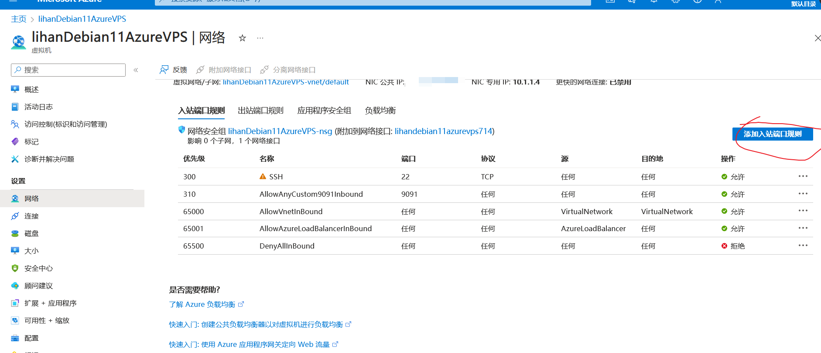The image size is (821, 353).
Task: Click the 磁盘 disks icon
Action: pyautogui.click(x=15, y=233)
